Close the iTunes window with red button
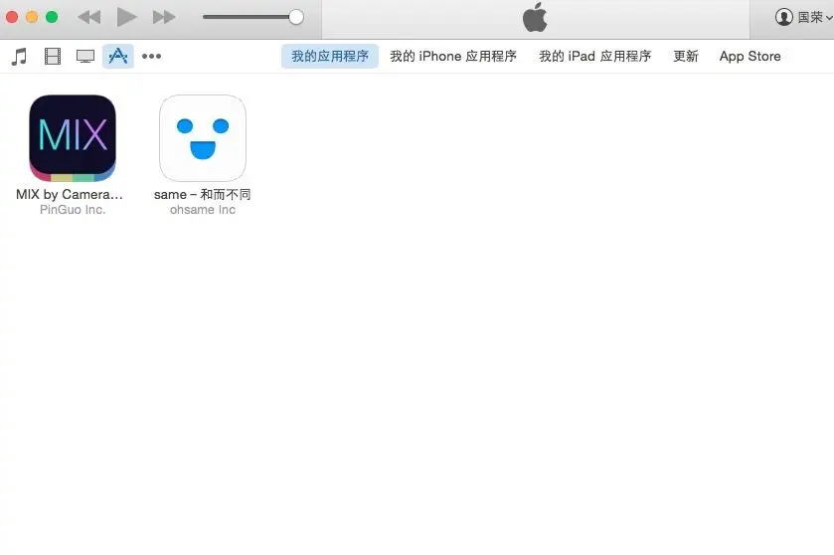834x555 pixels. click(x=12, y=17)
